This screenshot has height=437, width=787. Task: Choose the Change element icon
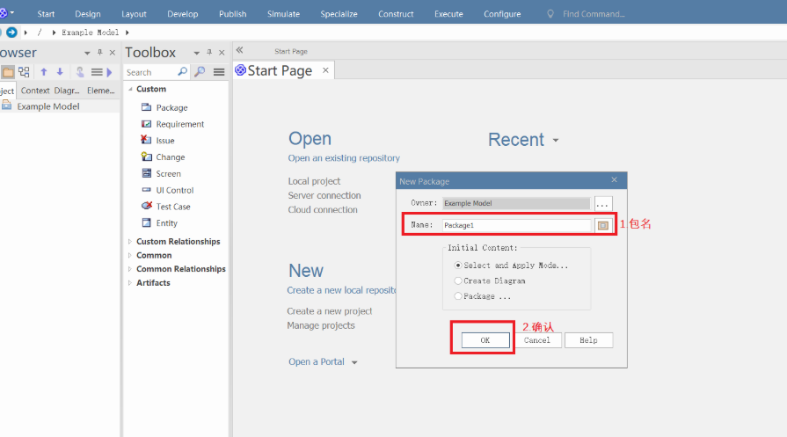[x=146, y=157]
